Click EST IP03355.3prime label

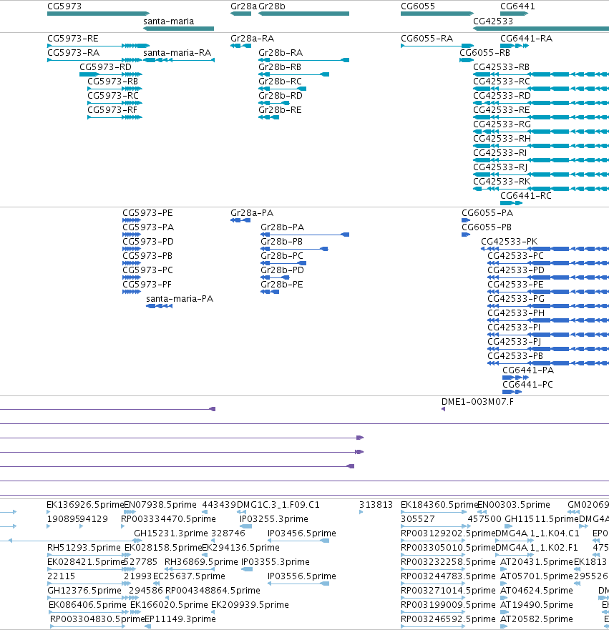[x=276, y=562]
